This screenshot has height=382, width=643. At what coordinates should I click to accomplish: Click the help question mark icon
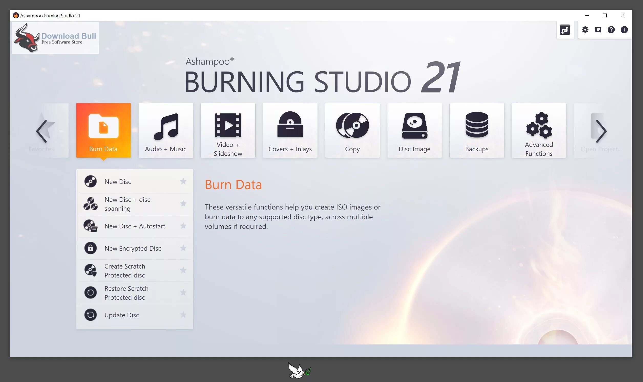(x=611, y=30)
